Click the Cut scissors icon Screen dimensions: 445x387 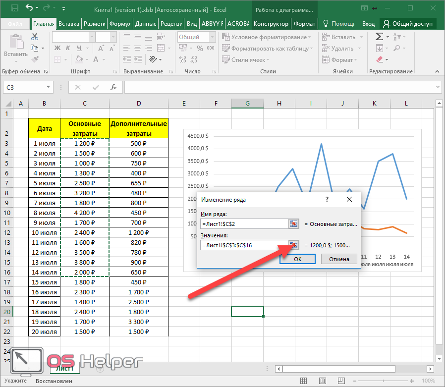point(35,37)
